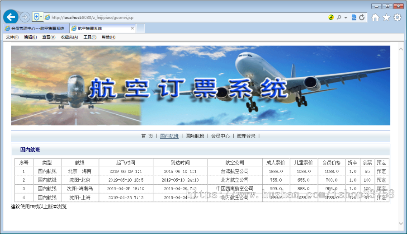
Task: Click the 航线 column header
Action: [80, 163]
